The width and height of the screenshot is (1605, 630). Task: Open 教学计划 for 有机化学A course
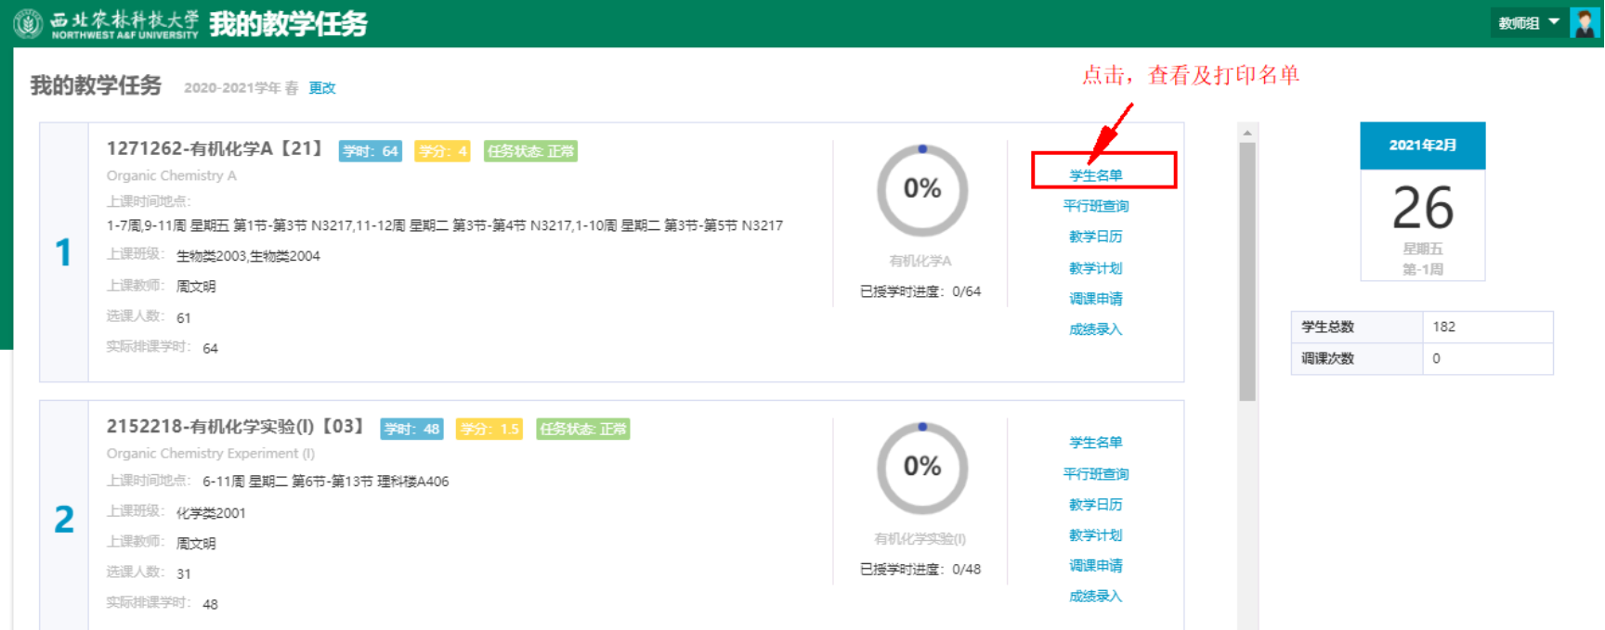tap(1096, 268)
